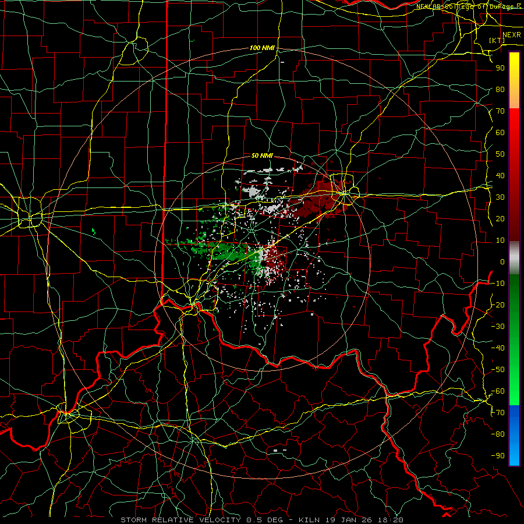Click the legend value "-90"

tap(498, 456)
